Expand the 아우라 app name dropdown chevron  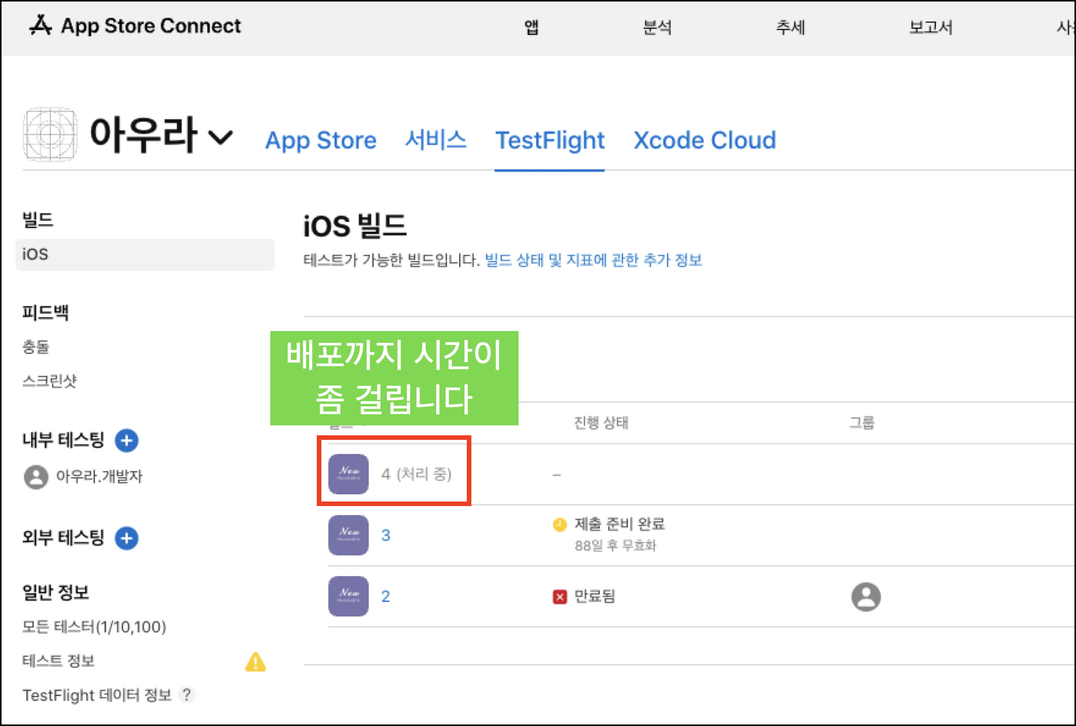tap(220, 137)
